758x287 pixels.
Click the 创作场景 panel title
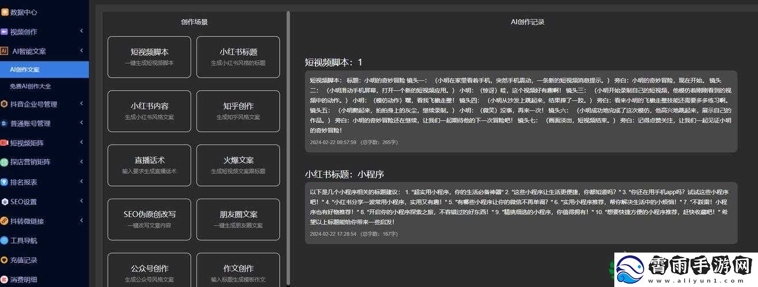pyautogui.click(x=194, y=22)
